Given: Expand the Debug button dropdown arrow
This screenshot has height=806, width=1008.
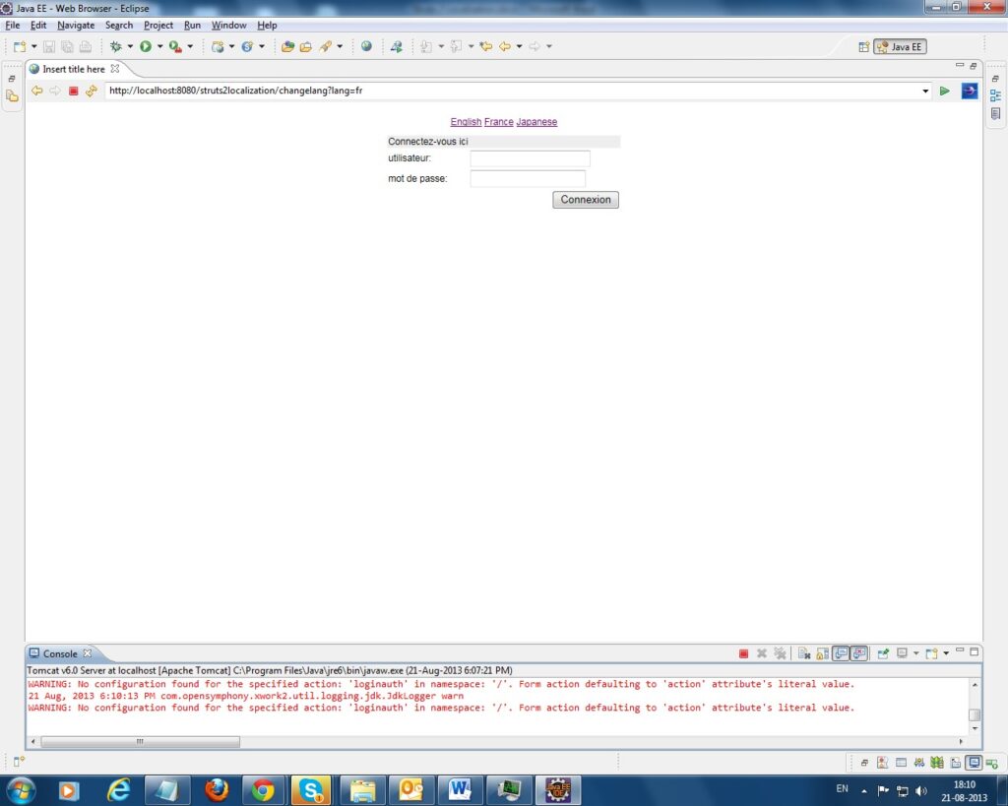Looking at the screenshot, I should pos(130,46).
